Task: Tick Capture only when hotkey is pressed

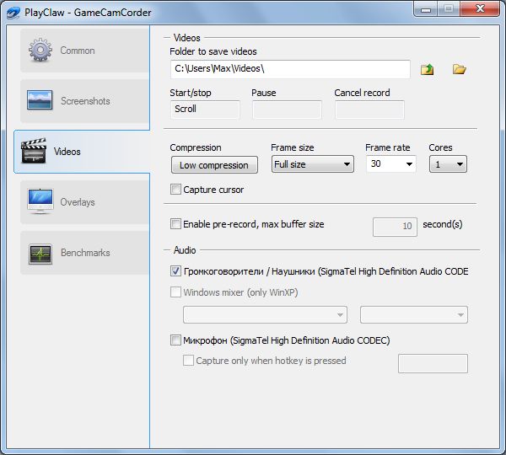Action: click(x=188, y=360)
